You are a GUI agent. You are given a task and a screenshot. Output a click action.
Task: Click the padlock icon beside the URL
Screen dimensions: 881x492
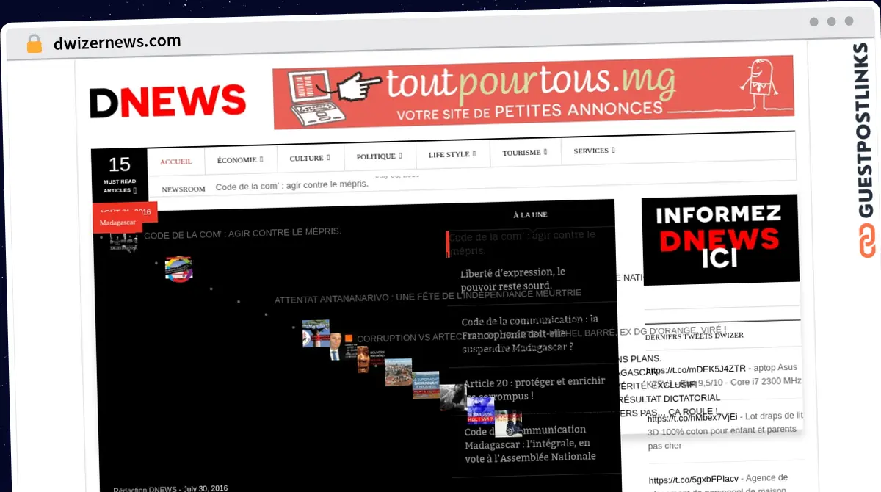point(35,43)
